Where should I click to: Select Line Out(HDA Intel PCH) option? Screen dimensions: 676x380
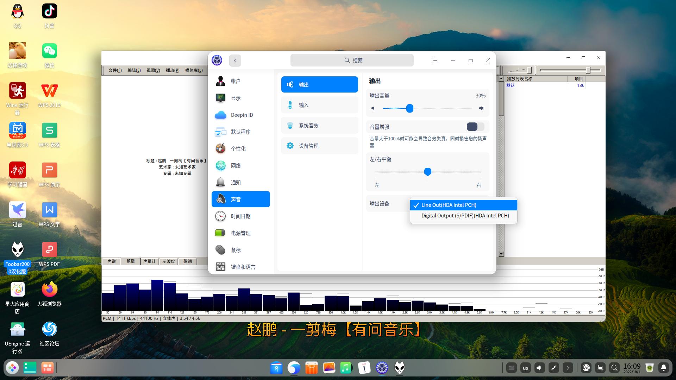click(x=449, y=205)
